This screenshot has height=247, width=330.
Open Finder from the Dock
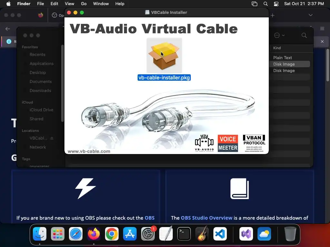40,234
